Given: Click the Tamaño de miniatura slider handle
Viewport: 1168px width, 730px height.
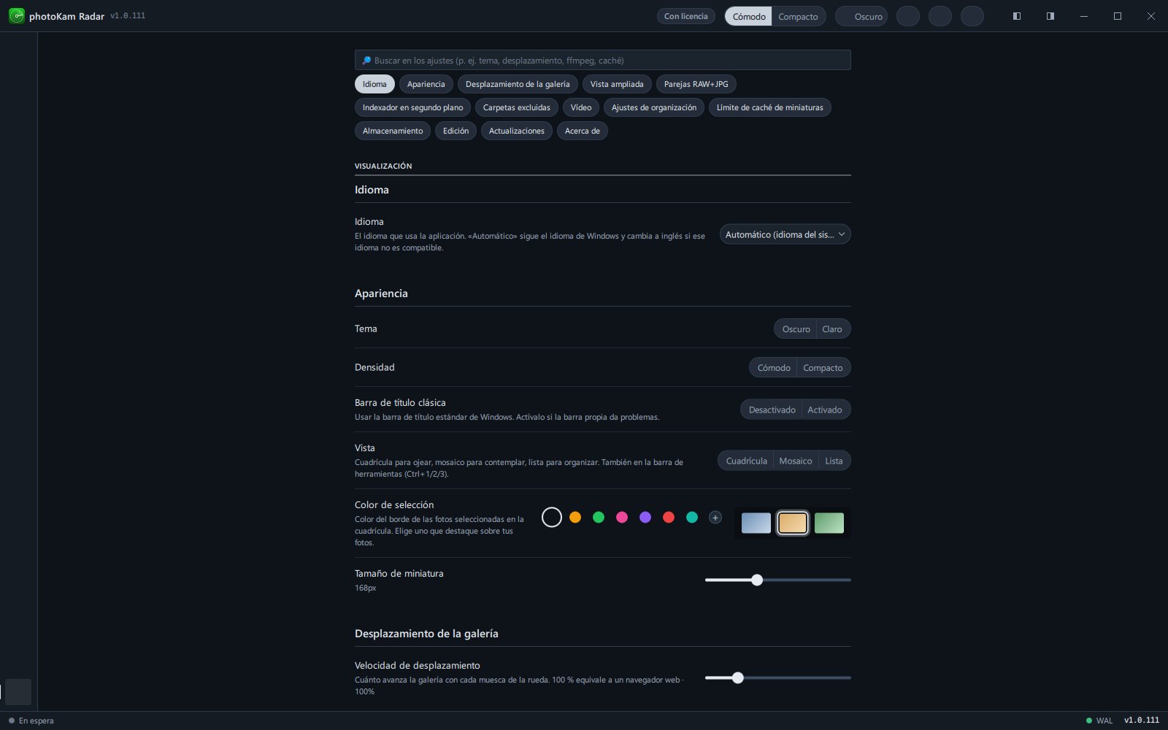Looking at the screenshot, I should (757, 580).
